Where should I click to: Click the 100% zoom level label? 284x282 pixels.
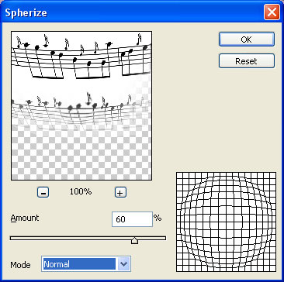(x=81, y=191)
